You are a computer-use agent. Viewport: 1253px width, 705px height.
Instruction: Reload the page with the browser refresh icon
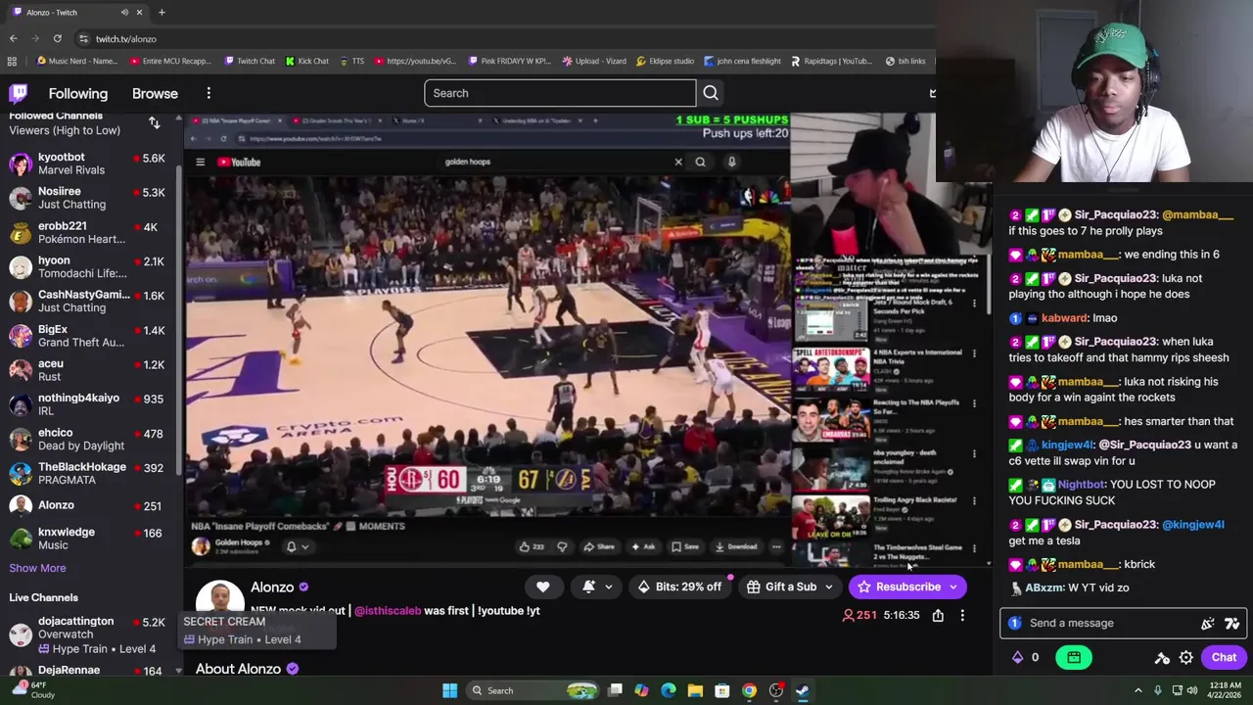coord(58,38)
